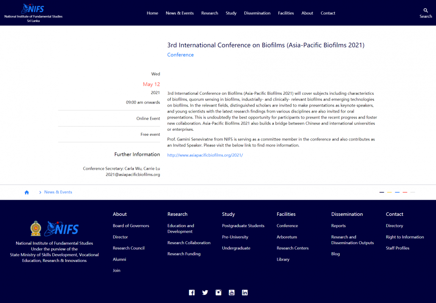Open footer Education and Development link

[x=181, y=229]
